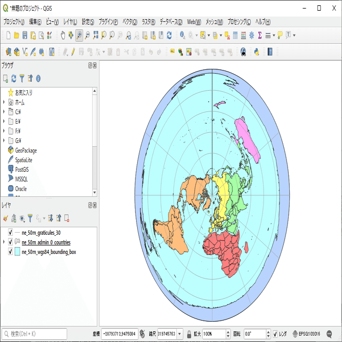The image size is (342, 342).
Task: Open the 編集 menu
Action: pos(35,22)
